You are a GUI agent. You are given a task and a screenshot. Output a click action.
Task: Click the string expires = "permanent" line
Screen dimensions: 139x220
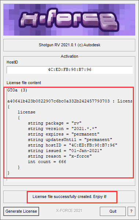(64, 134)
